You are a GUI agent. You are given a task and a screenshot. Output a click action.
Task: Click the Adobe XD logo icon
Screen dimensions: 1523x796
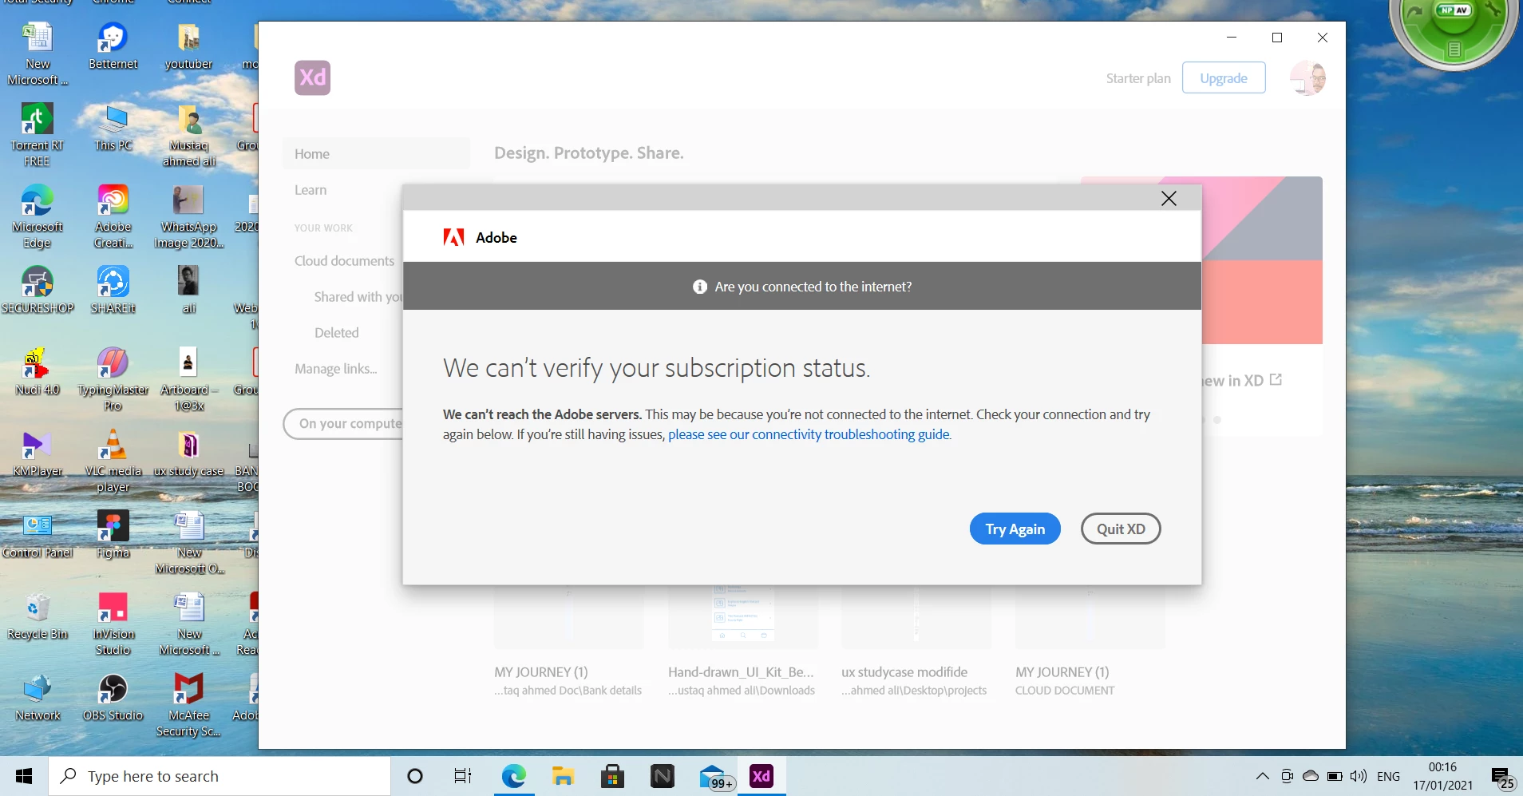312,77
